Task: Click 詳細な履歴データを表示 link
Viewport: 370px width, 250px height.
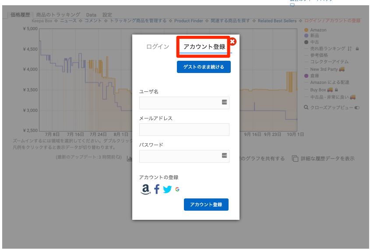Action: pyautogui.click(x=328, y=159)
